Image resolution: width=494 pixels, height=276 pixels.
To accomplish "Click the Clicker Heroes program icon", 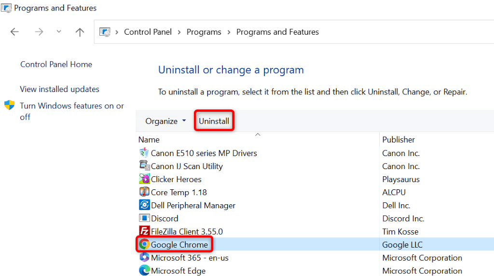I will coord(144,179).
